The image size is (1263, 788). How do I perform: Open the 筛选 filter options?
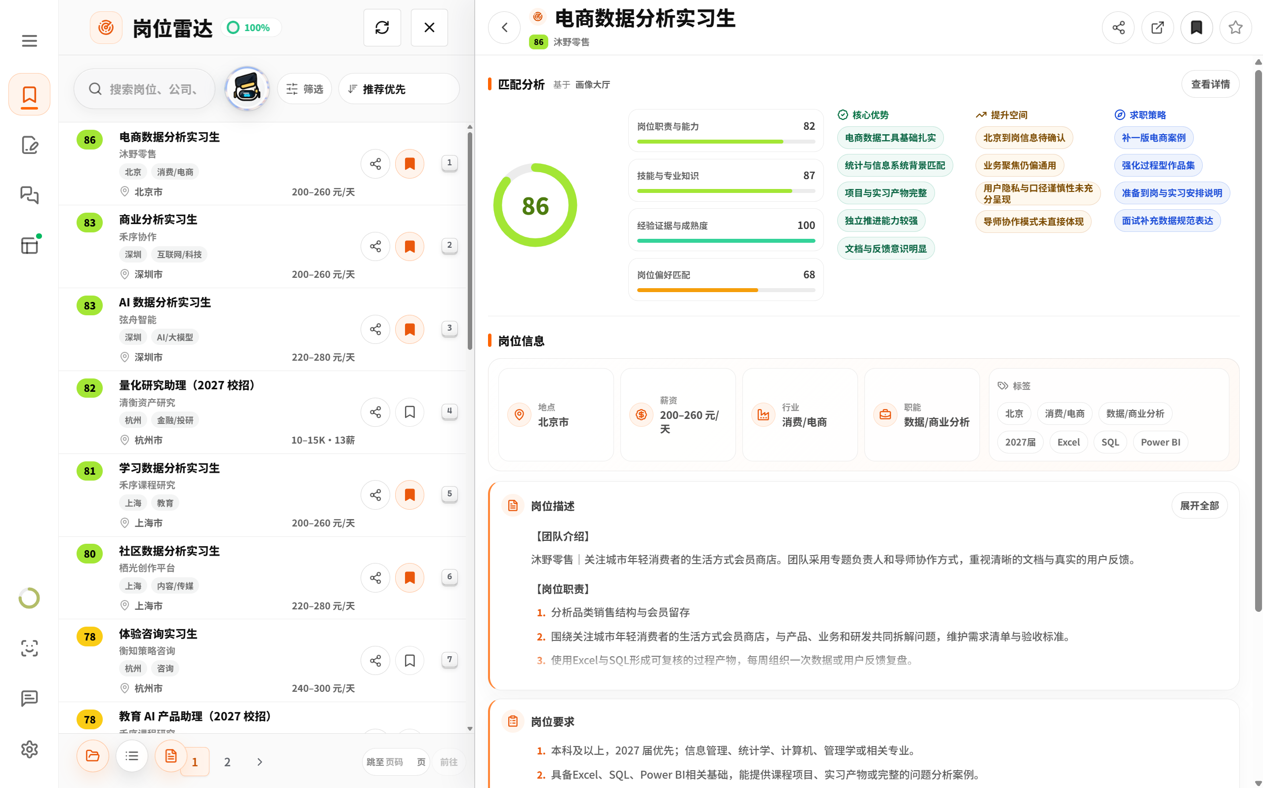tap(304, 89)
